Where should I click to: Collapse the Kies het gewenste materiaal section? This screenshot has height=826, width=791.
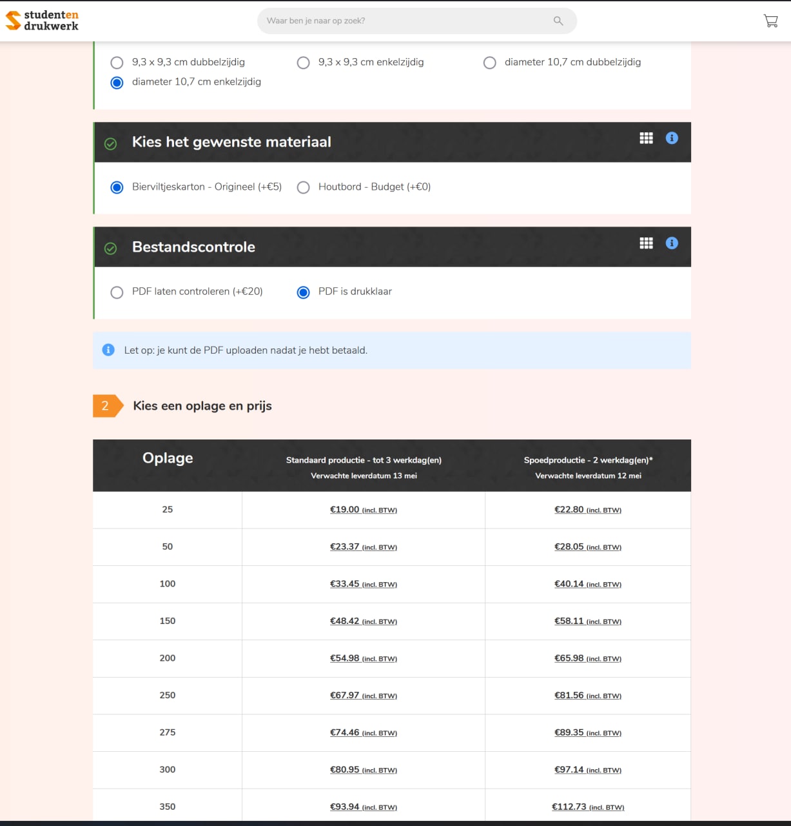(231, 142)
